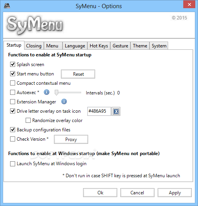Enable the Autoexec checkbox
The width and height of the screenshot is (198, 206).
12,93
